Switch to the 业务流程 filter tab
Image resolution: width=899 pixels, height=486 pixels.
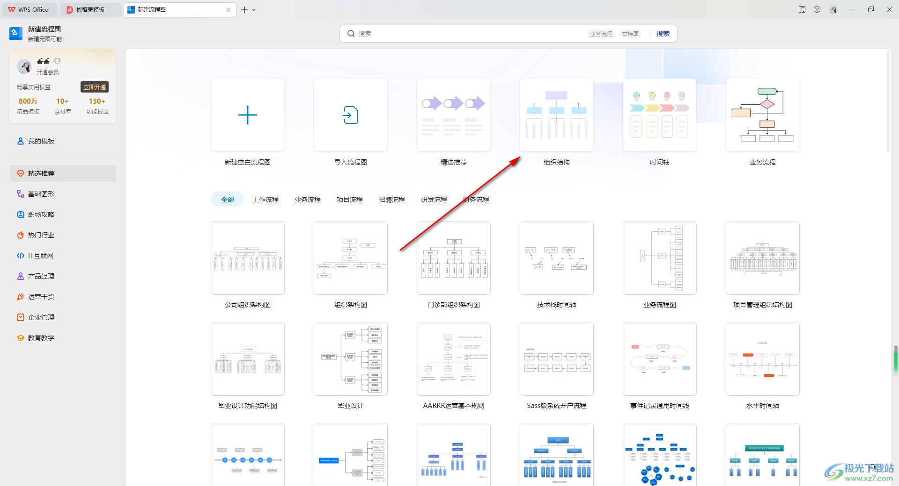[x=308, y=200]
